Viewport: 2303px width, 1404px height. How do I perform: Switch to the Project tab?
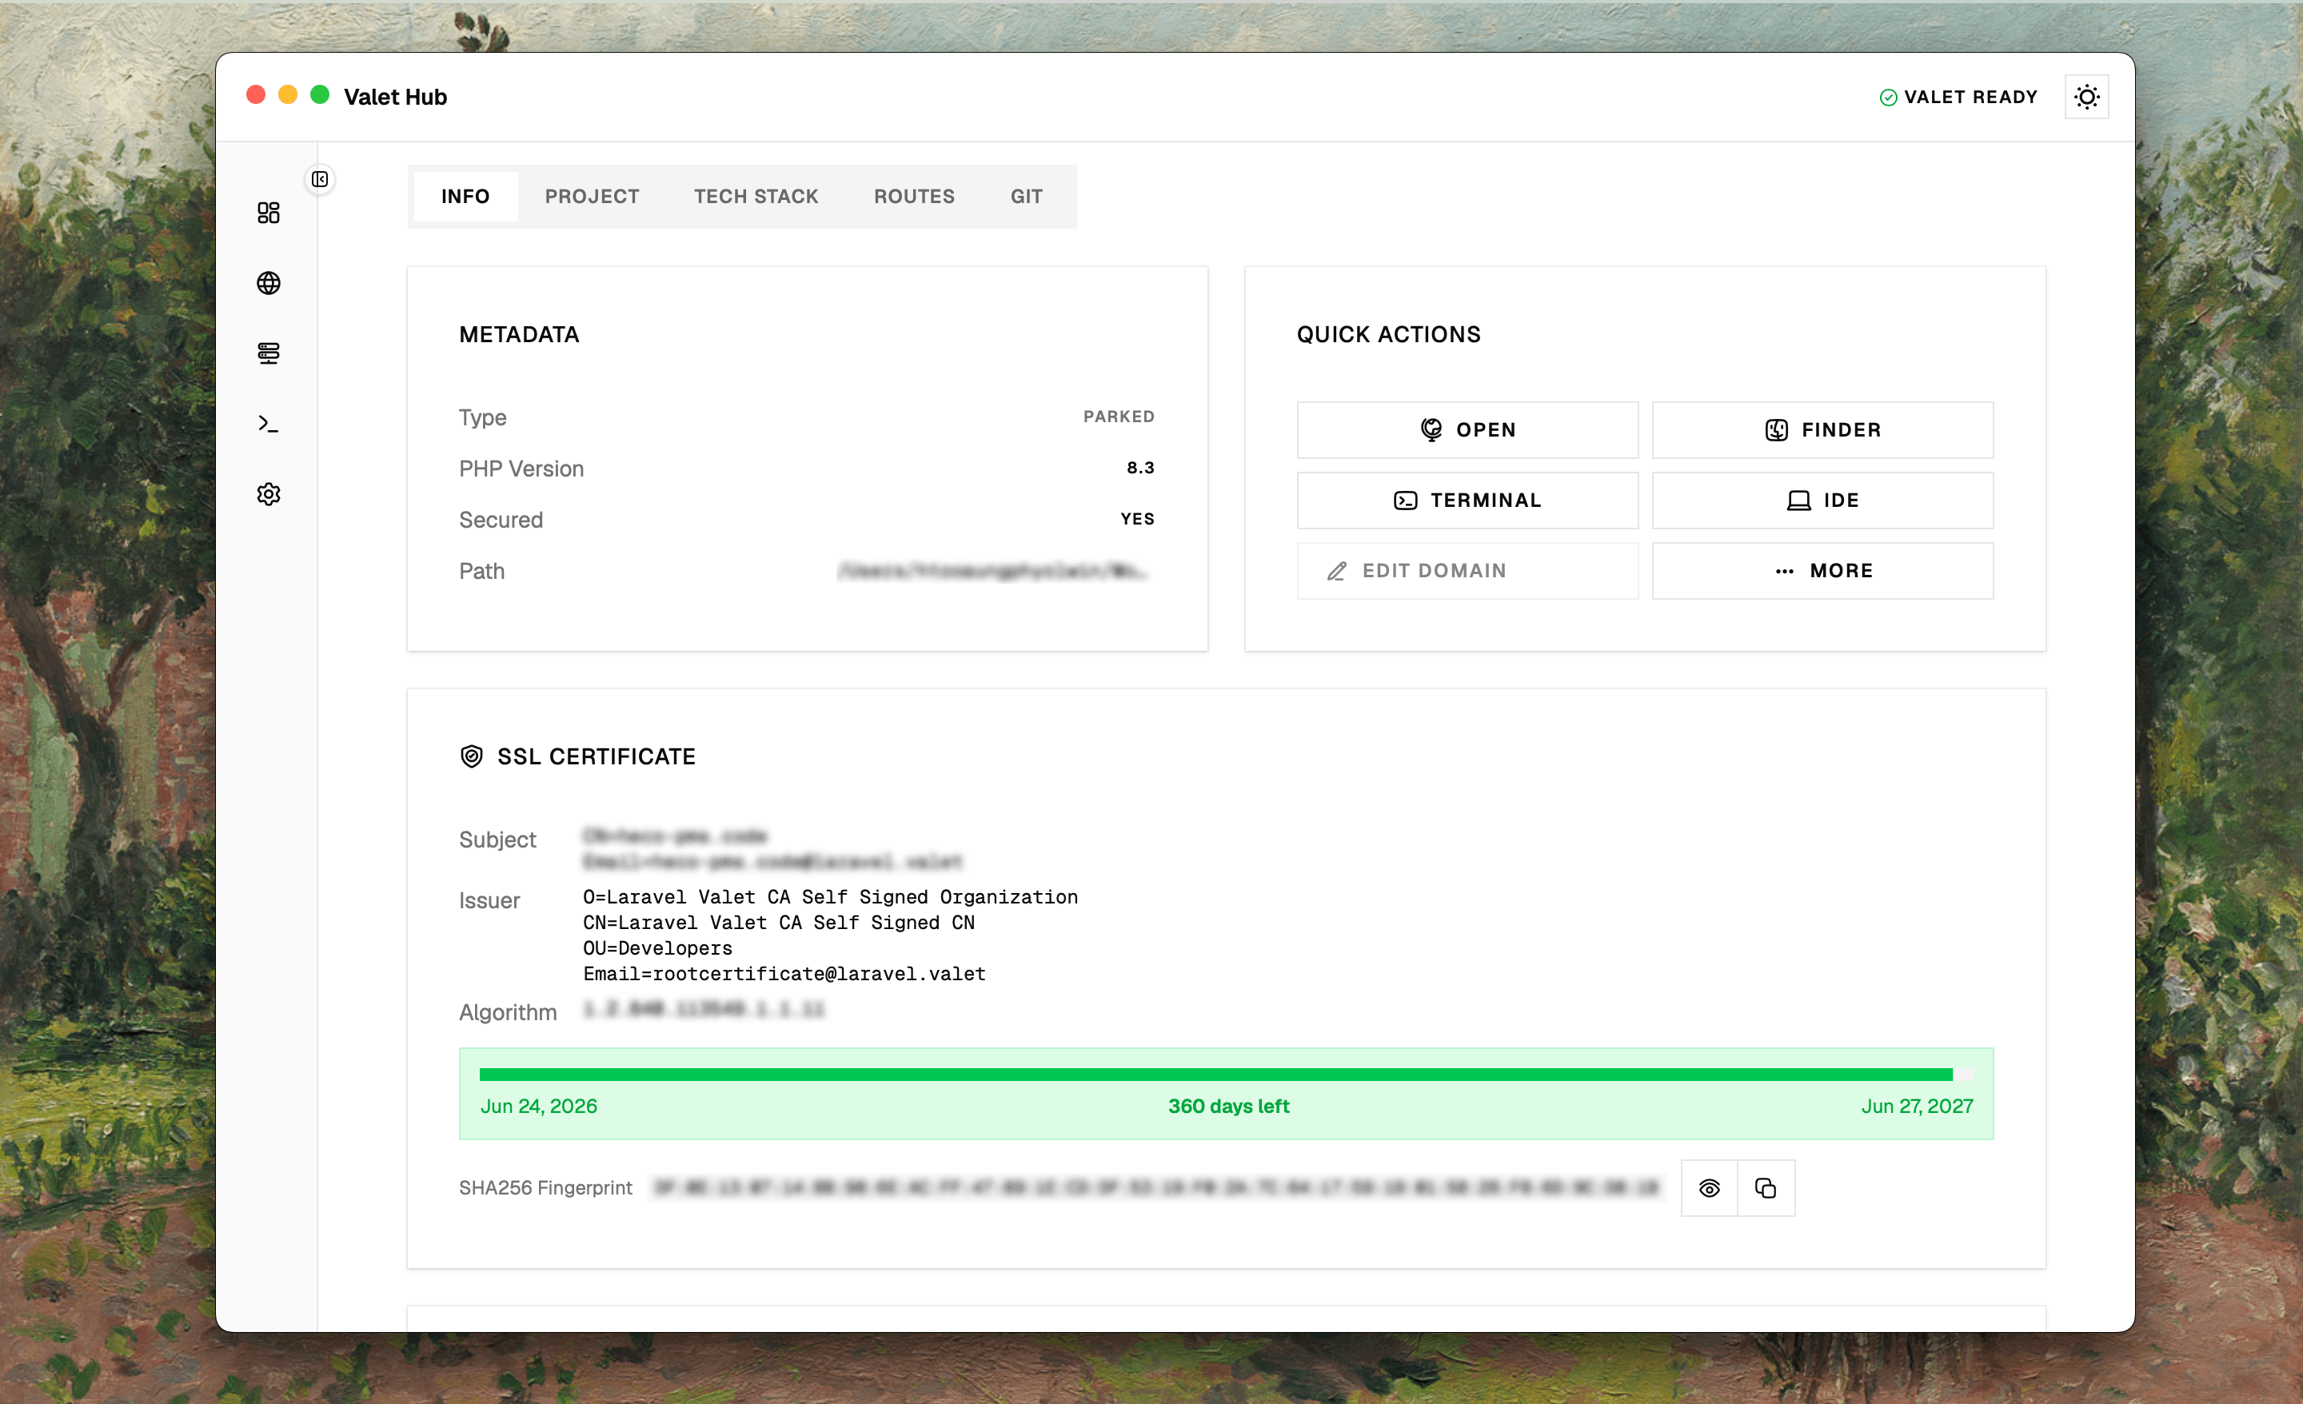592,197
